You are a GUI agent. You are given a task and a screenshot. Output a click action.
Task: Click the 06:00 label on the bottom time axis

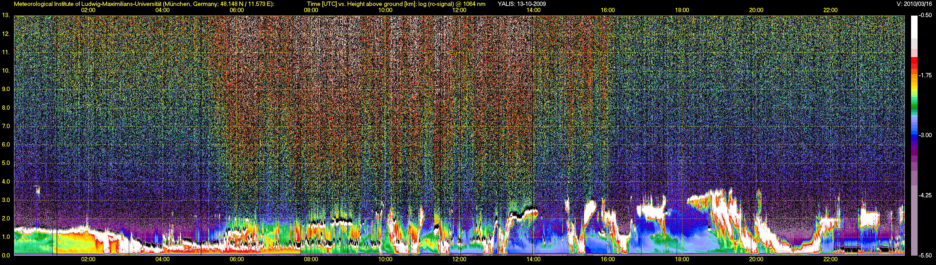[x=237, y=259]
